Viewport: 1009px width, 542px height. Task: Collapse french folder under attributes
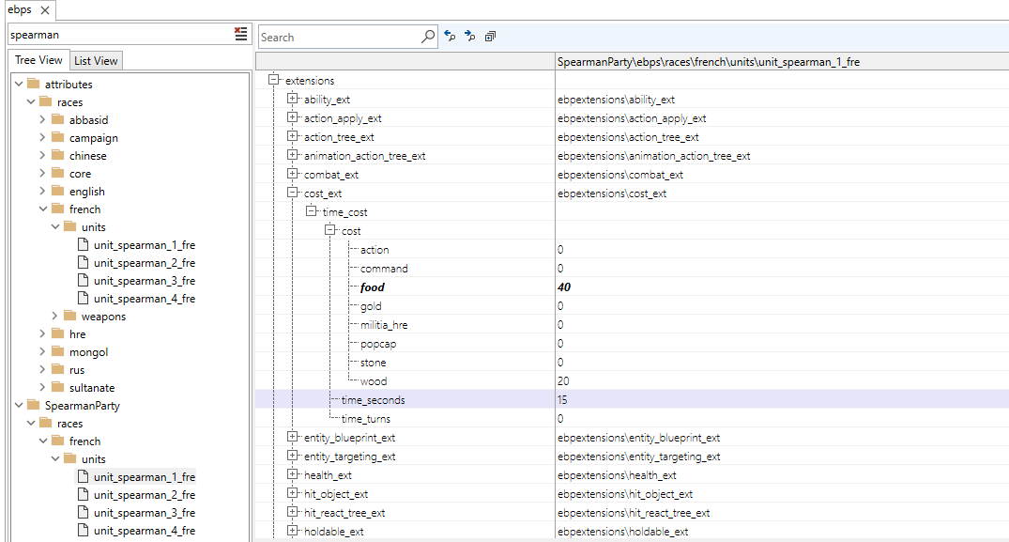(x=42, y=209)
